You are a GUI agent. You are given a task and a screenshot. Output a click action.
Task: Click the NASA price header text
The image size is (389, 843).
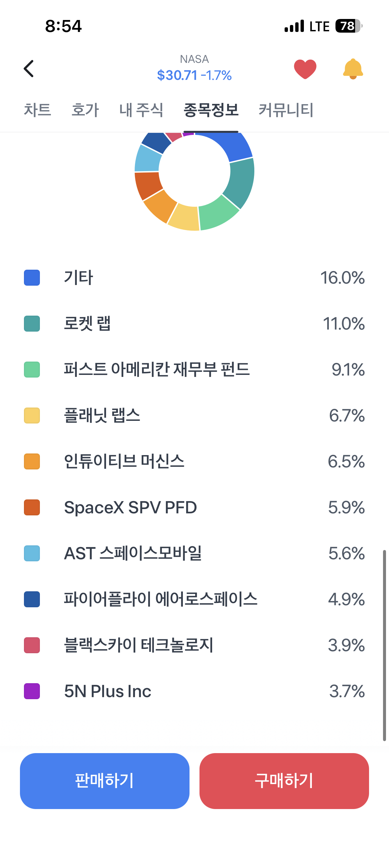[194, 68]
